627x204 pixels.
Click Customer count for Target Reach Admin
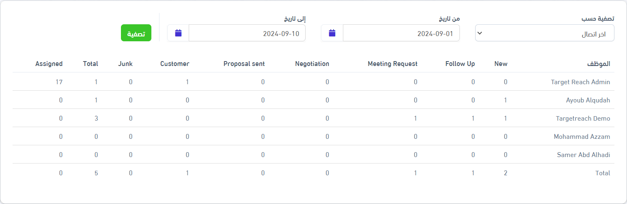coord(187,82)
